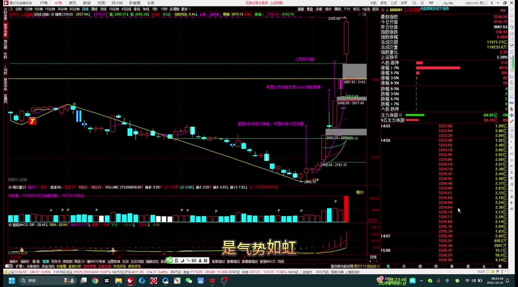This screenshot has height=287, width=518.
Task: Click the red circular G icon beside 000001
Action: tap(383, 10)
